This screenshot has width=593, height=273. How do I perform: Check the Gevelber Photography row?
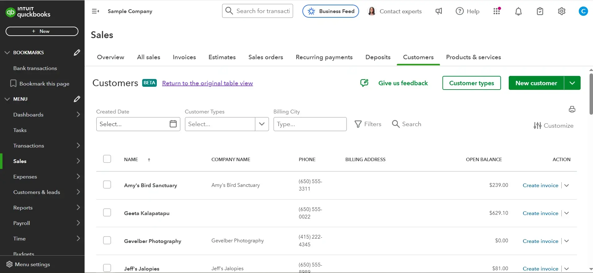tap(107, 240)
